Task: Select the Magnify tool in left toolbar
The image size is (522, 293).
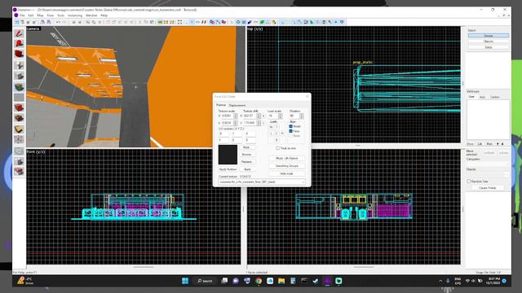Action: (19, 44)
